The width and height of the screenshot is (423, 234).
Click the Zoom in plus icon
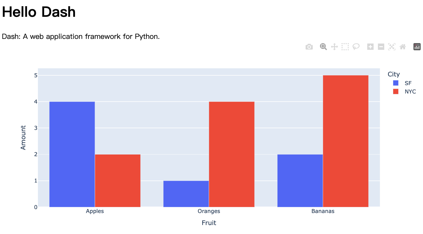click(x=370, y=47)
